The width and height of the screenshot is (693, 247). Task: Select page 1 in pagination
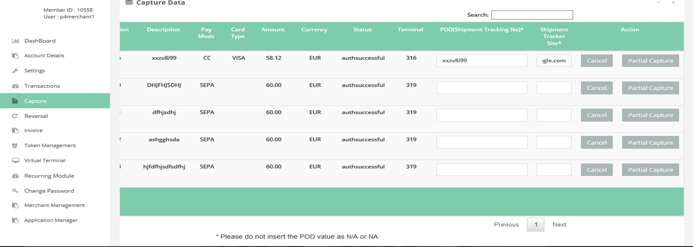[x=535, y=224]
